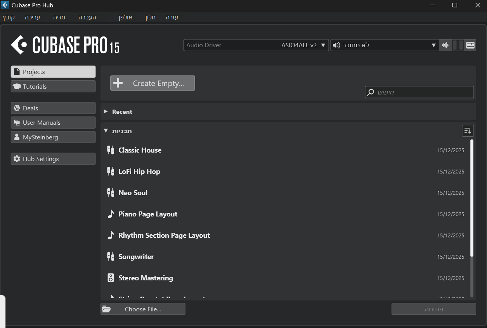Collapse the תבניות templates section
The height and width of the screenshot is (328, 487).
pyautogui.click(x=106, y=131)
